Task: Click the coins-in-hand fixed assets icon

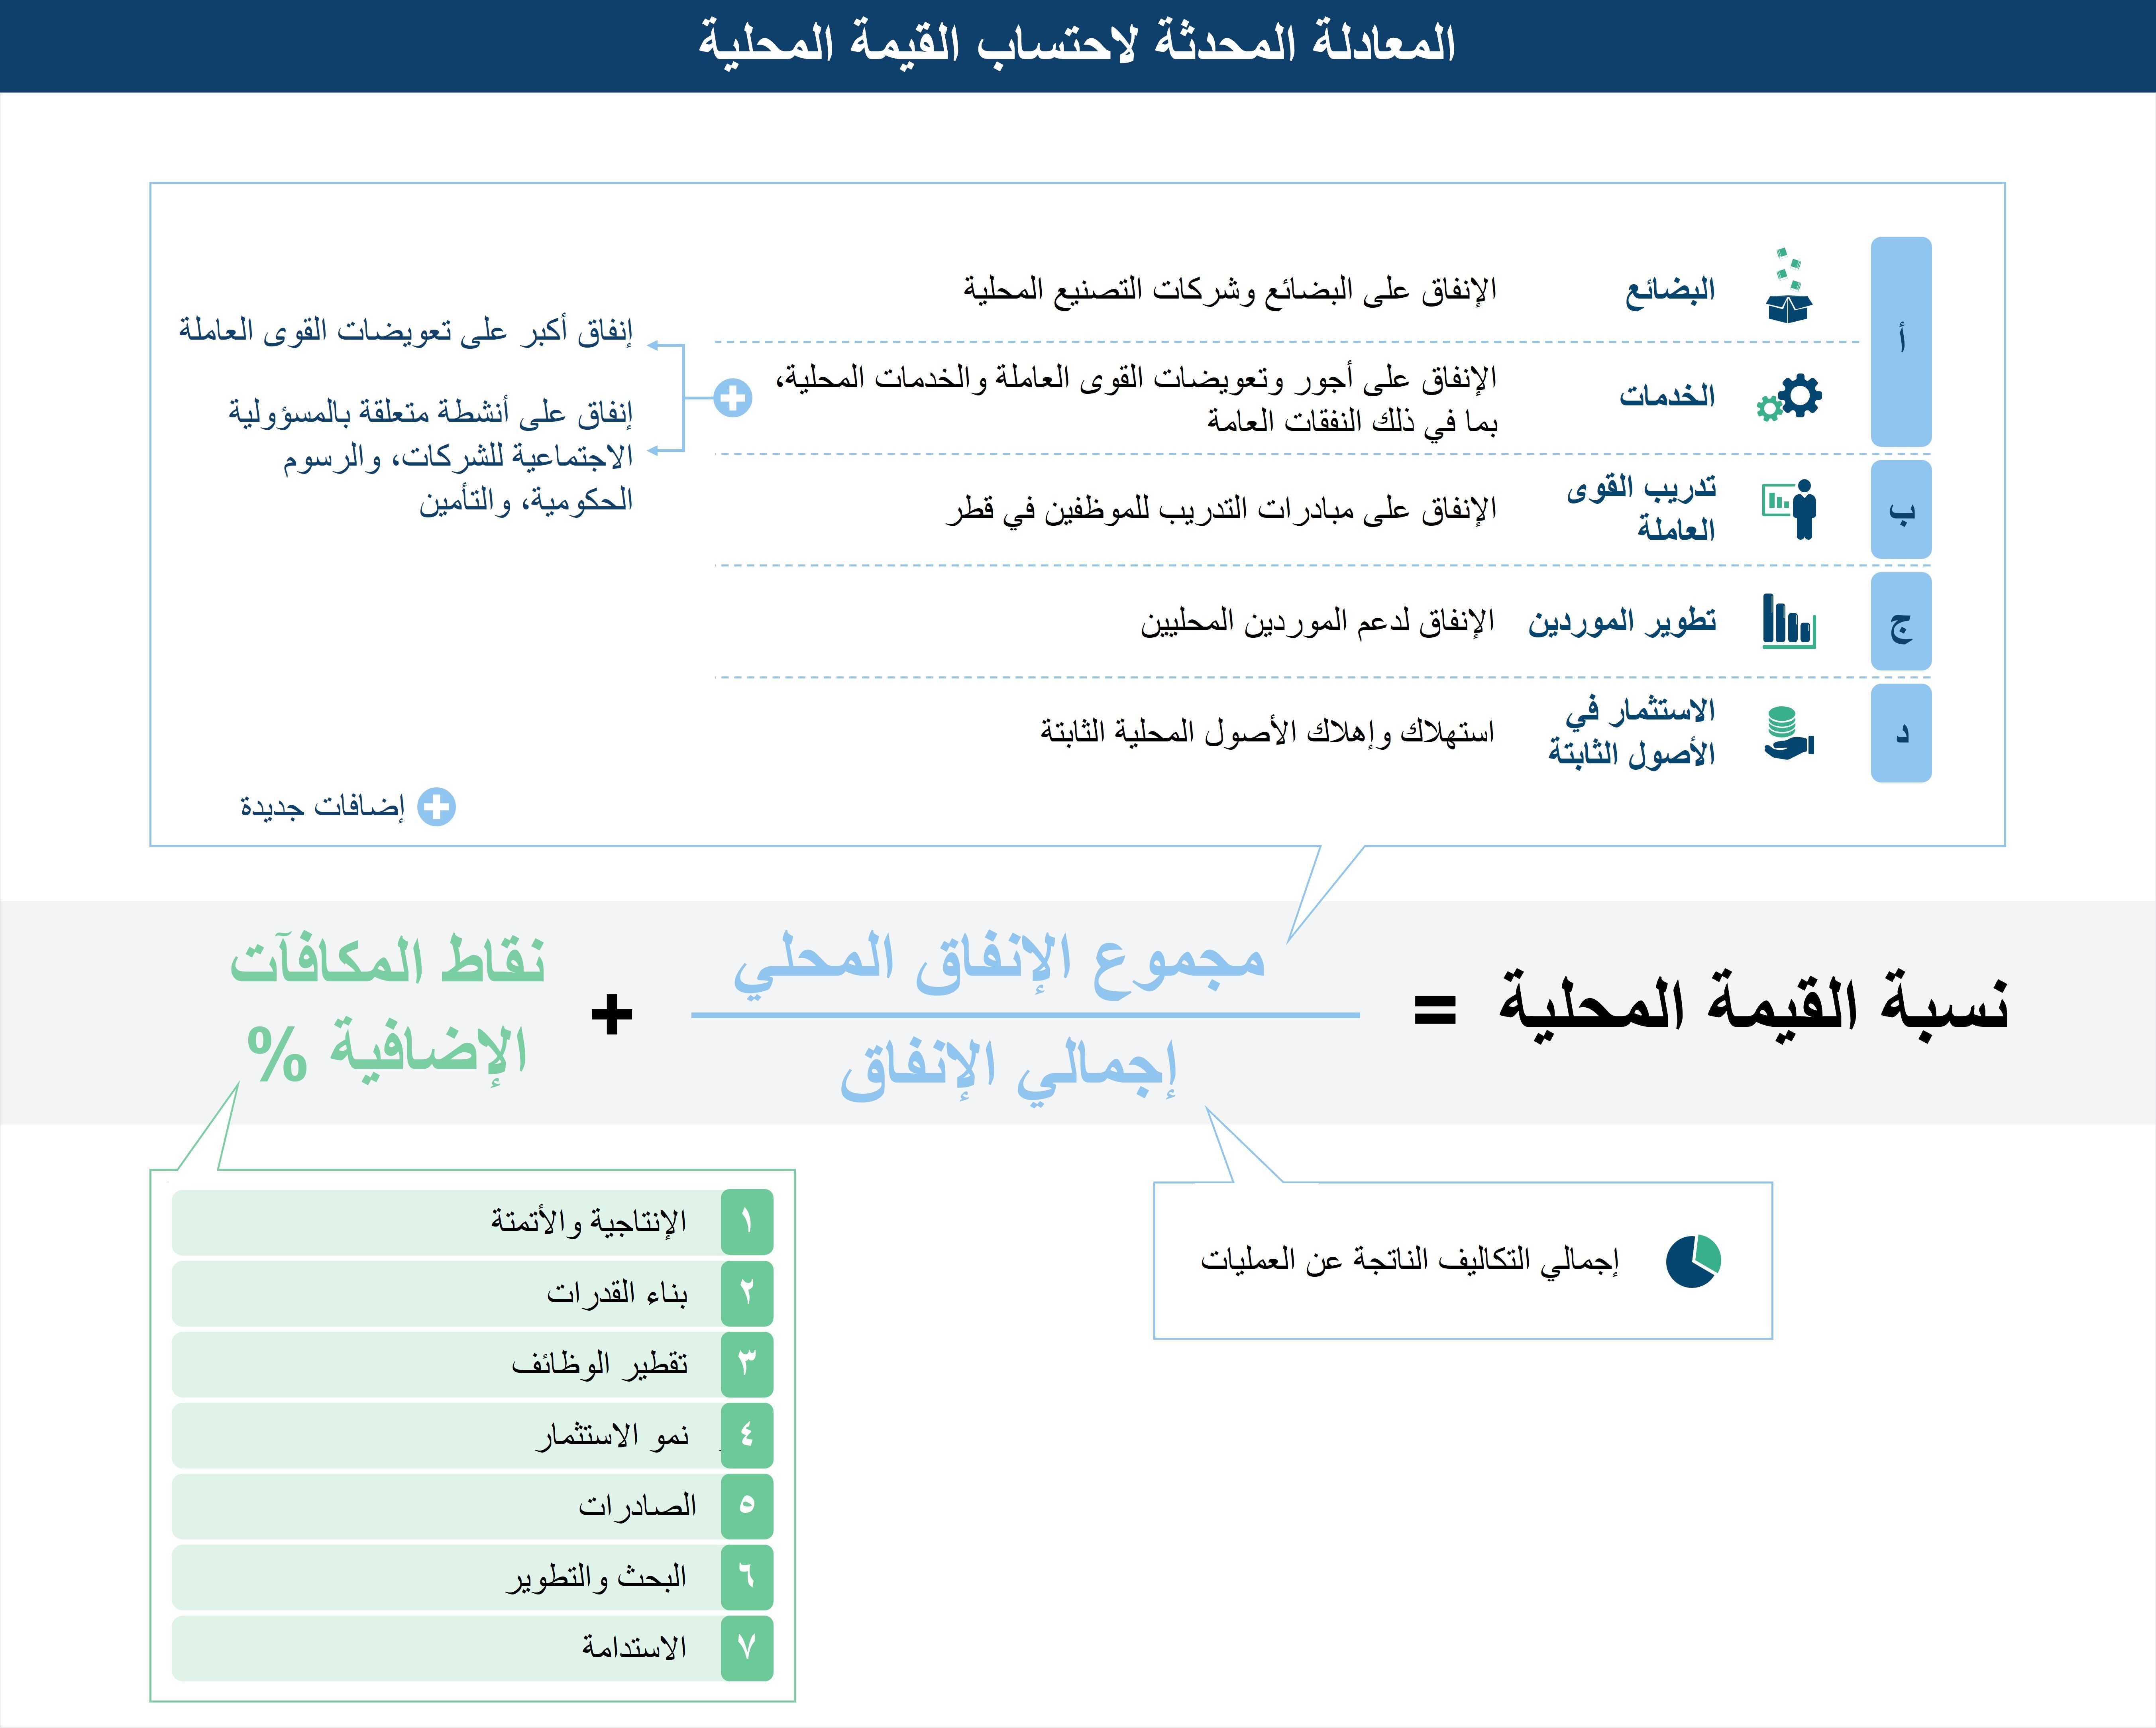Action: [1789, 733]
